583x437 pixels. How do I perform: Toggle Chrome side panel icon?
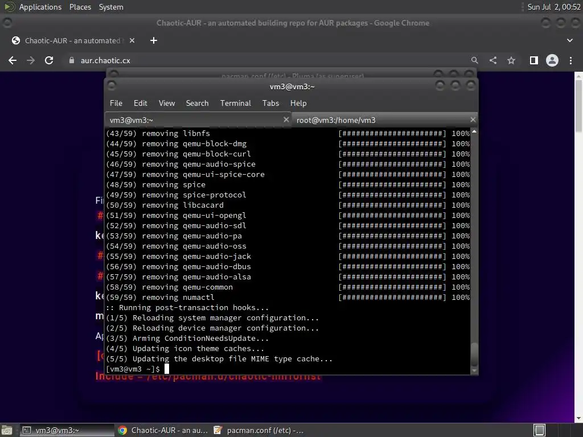pos(534,60)
